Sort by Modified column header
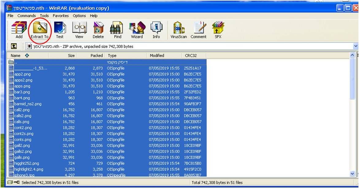Image resolution: width=359 pixels, height=188 pixels. [x=164, y=56]
